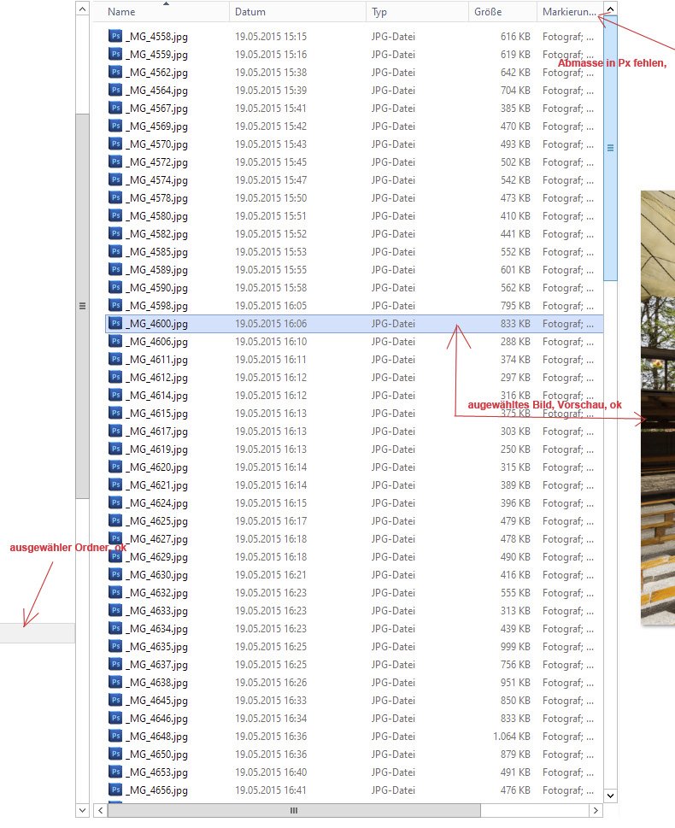Screen dimensions: 675x828
Task: Select the file icon beside _MG_4606.jpg
Action: coord(115,341)
